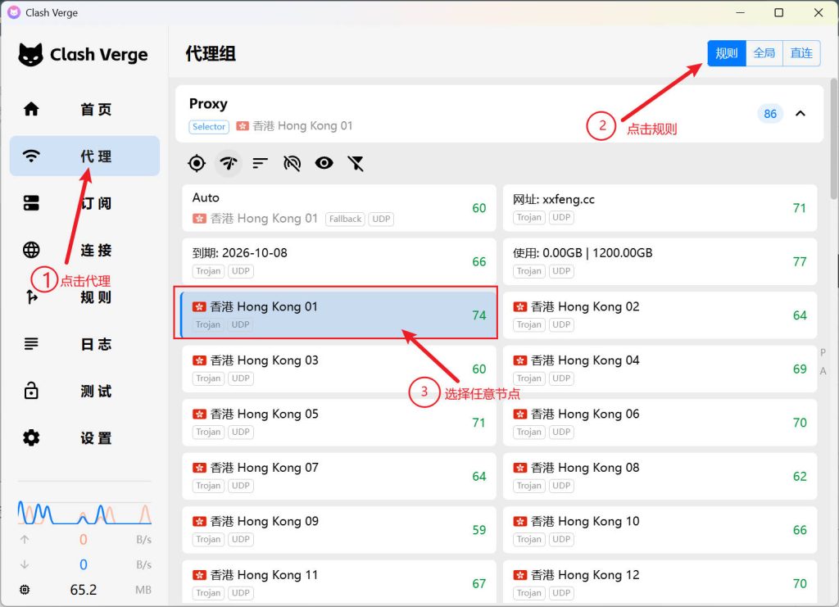Click the traffic graph in the sidebar
The image size is (839, 607).
coord(84,512)
